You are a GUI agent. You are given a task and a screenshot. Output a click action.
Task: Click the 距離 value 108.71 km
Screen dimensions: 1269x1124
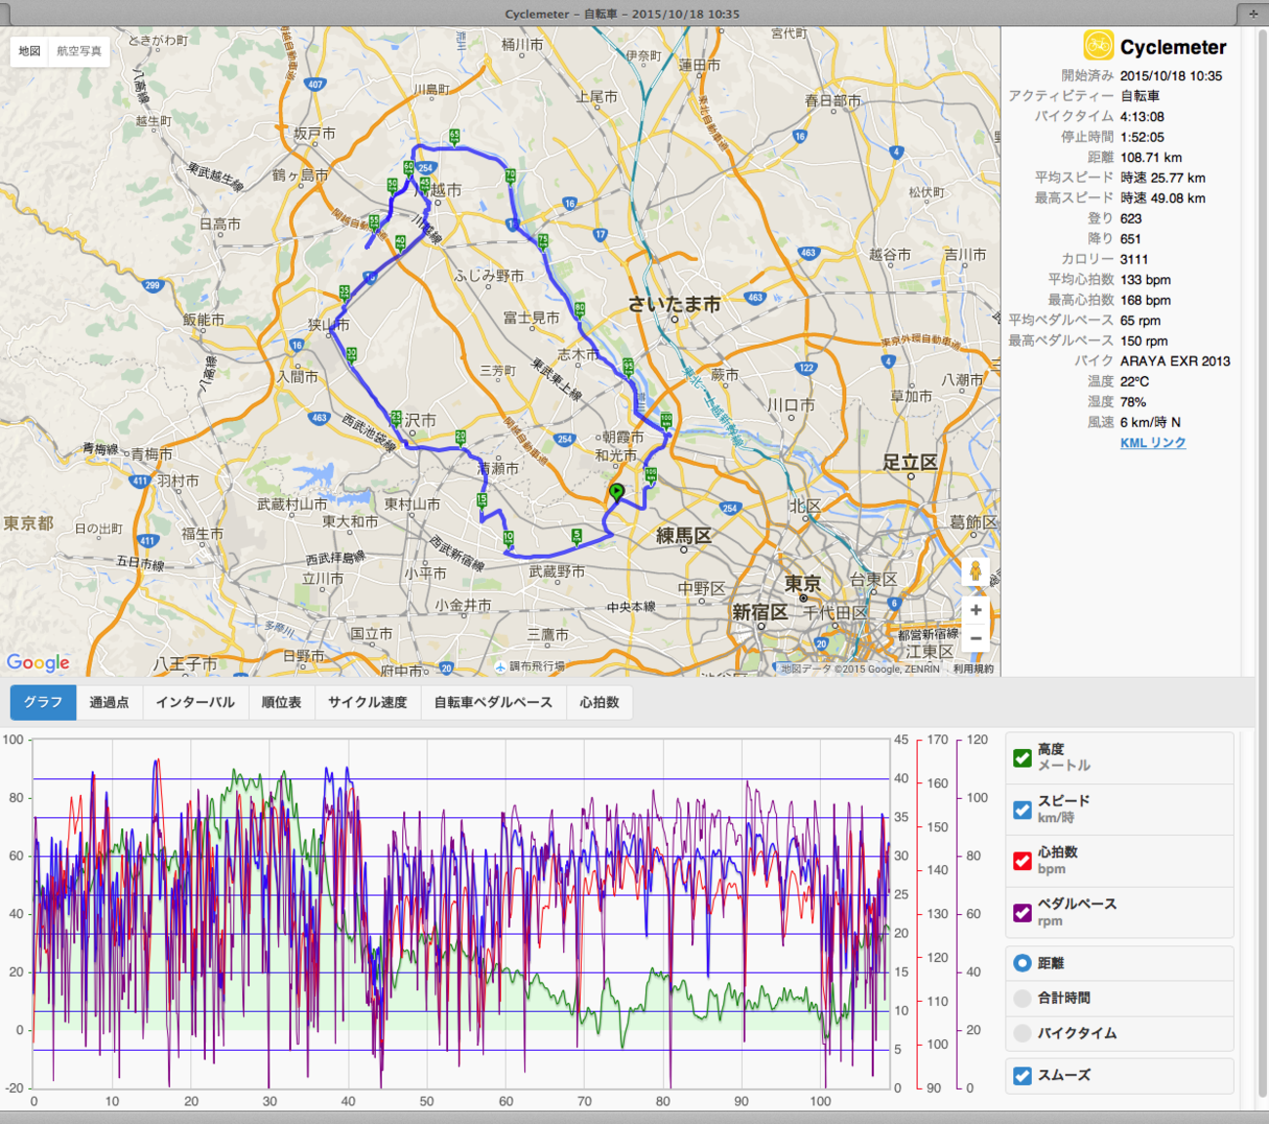coord(1151,157)
